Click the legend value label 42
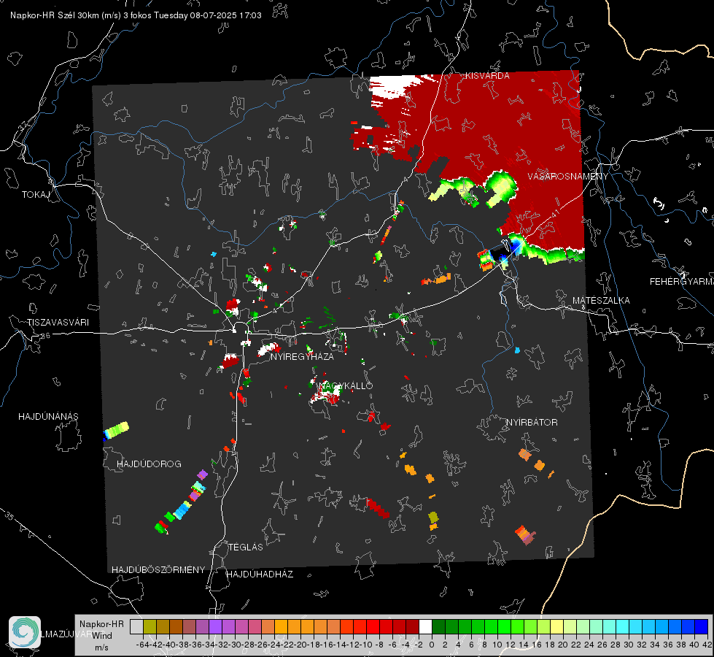Screen dimensions: 714x657 pos(707,645)
